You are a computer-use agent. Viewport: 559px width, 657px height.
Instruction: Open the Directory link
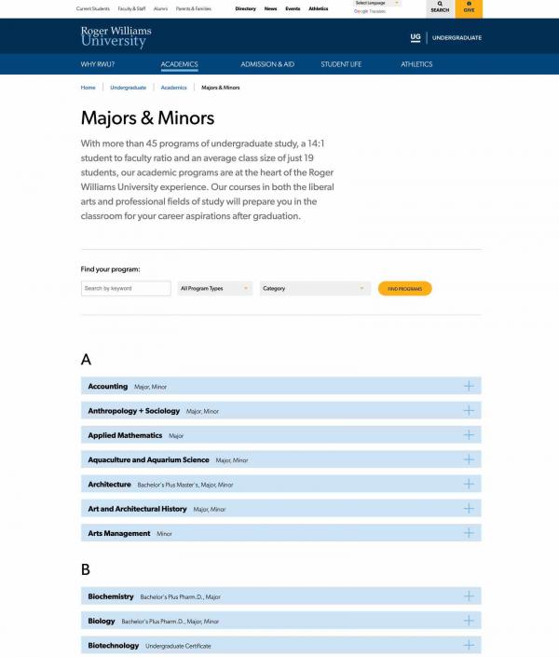tap(246, 8)
